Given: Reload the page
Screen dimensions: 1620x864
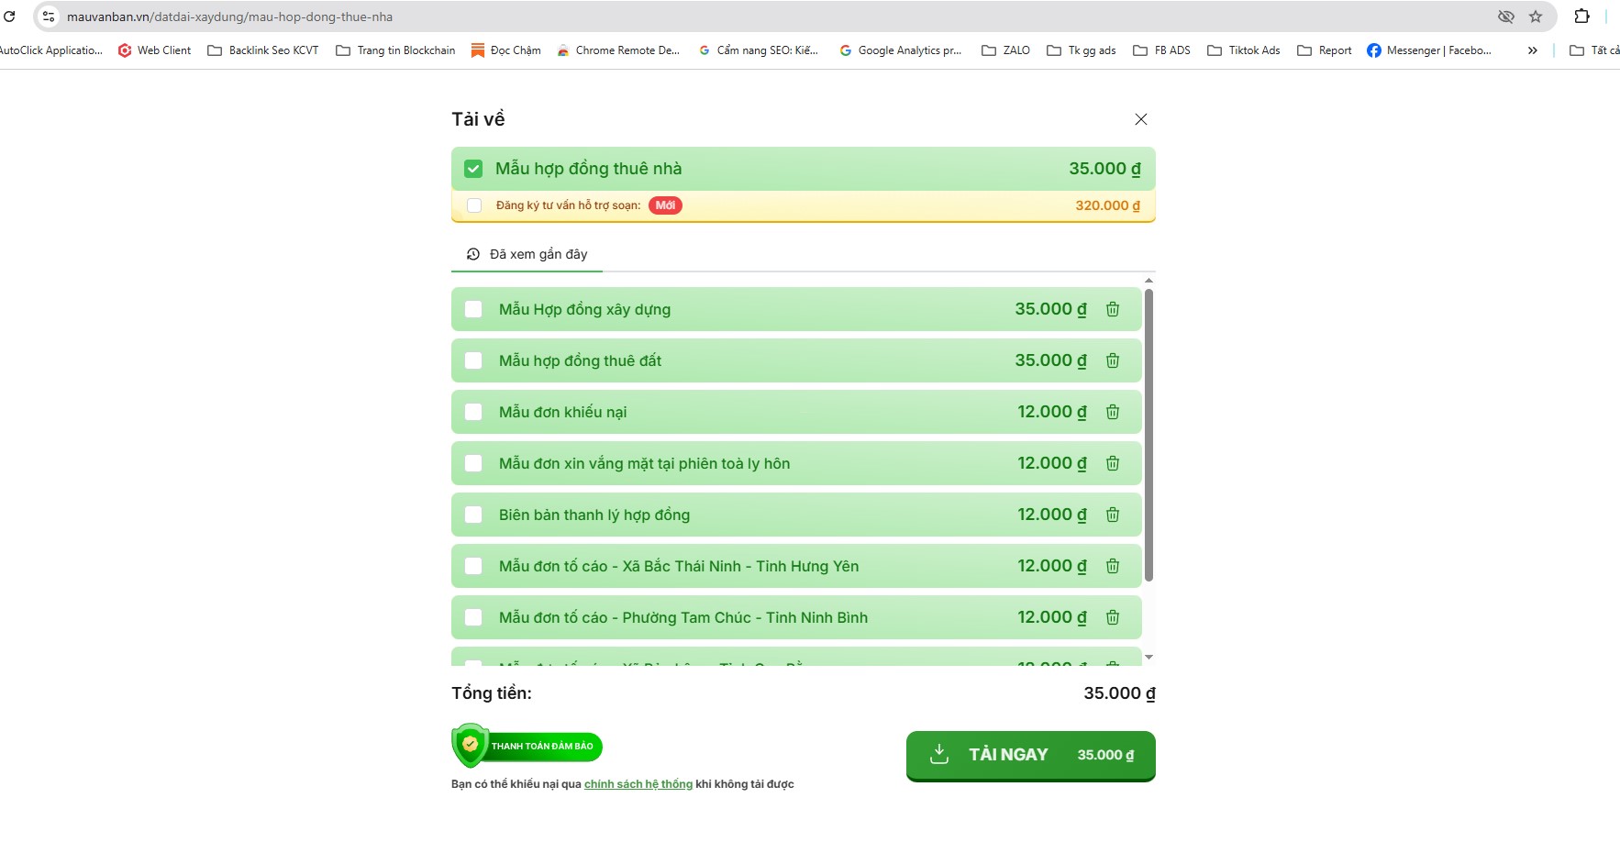Looking at the screenshot, I should [x=9, y=17].
